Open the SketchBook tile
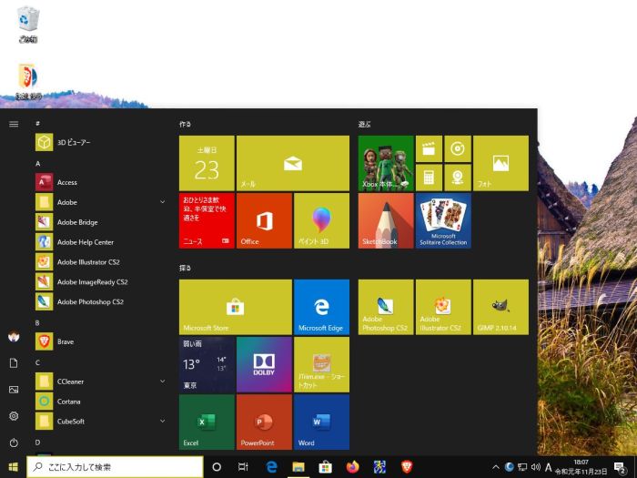This screenshot has width=637, height=478. click(x=386, y=220)
